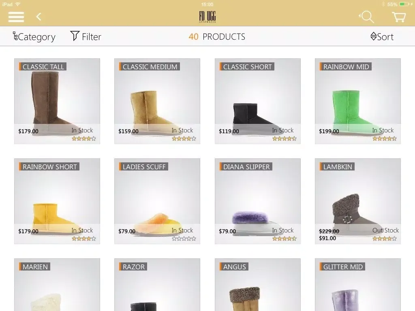Screen dimensions: 415x311
Task: Open the Ladies Scuff slipper product
Action: pyautogui.click(x=157, y=201)
